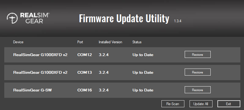Click the Up to Date status for G-SW
Screen dimensions: 244x110
pyautogui.click(x=143, y=90)
